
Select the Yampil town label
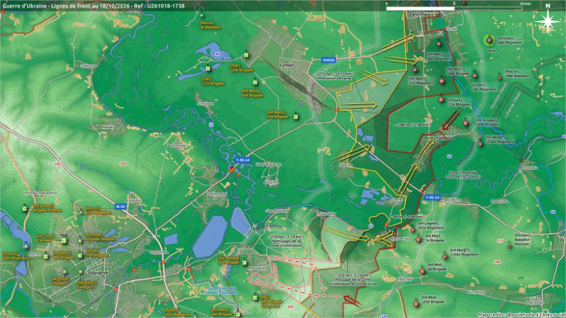(x=442, y=138)
